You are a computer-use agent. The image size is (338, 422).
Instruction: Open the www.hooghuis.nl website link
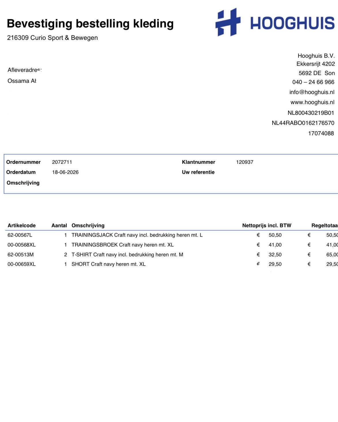312,102
